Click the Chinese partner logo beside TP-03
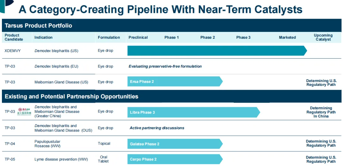This screenshot has height=166, width=344. click(x=24, y=112)
